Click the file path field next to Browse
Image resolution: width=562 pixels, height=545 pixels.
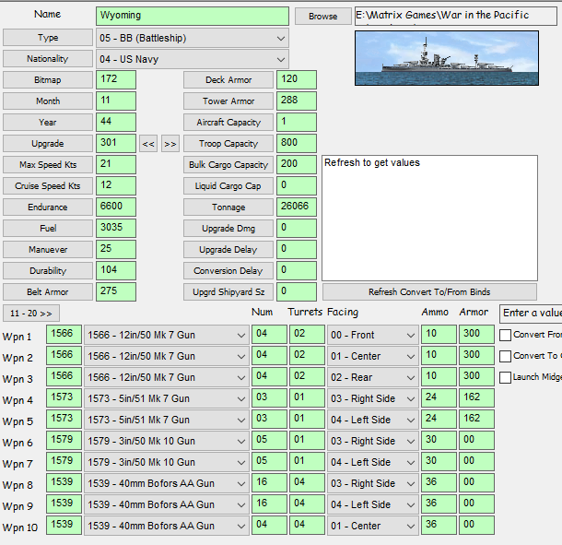pyautogui.click(x=455, y=17)
